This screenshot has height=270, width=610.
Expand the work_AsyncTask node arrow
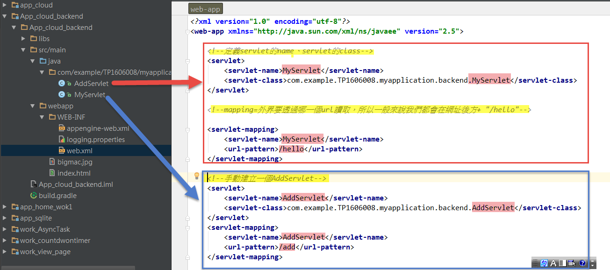5,229
